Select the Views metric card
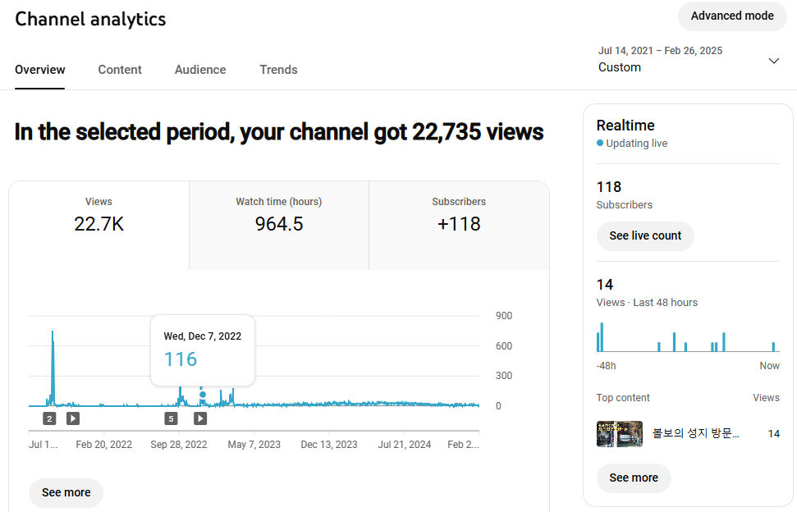Viewport: 797px width, 512px height. tap(98, 215)
